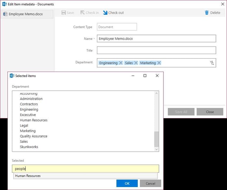Click the Close button in metadata window
227x190 pixels.
point(210,112)
